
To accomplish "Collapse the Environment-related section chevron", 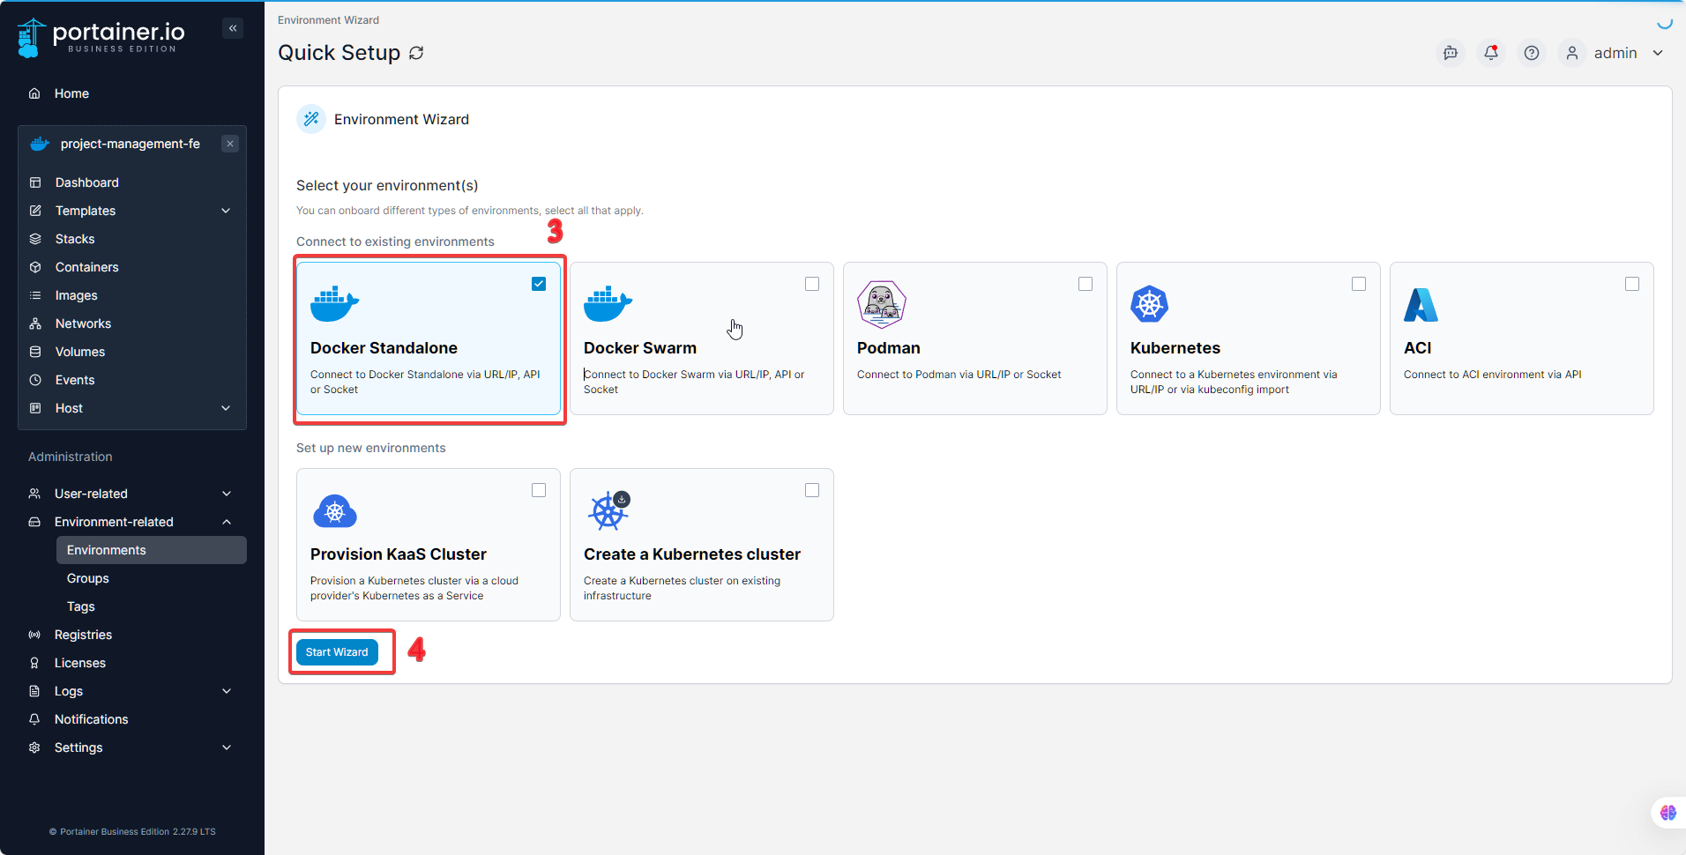I will (227, 522).
